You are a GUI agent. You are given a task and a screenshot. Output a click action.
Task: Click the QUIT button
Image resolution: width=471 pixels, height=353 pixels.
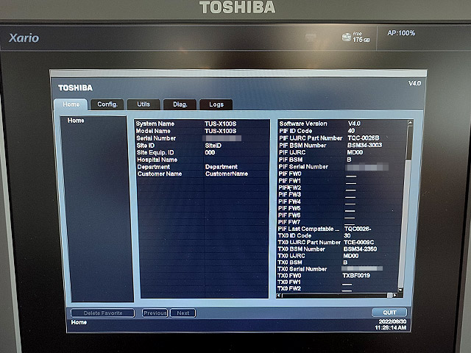pyautogui.click(x=389, y=313)
